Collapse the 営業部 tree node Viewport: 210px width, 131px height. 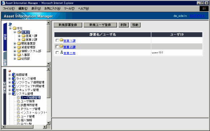coord(15,32)
